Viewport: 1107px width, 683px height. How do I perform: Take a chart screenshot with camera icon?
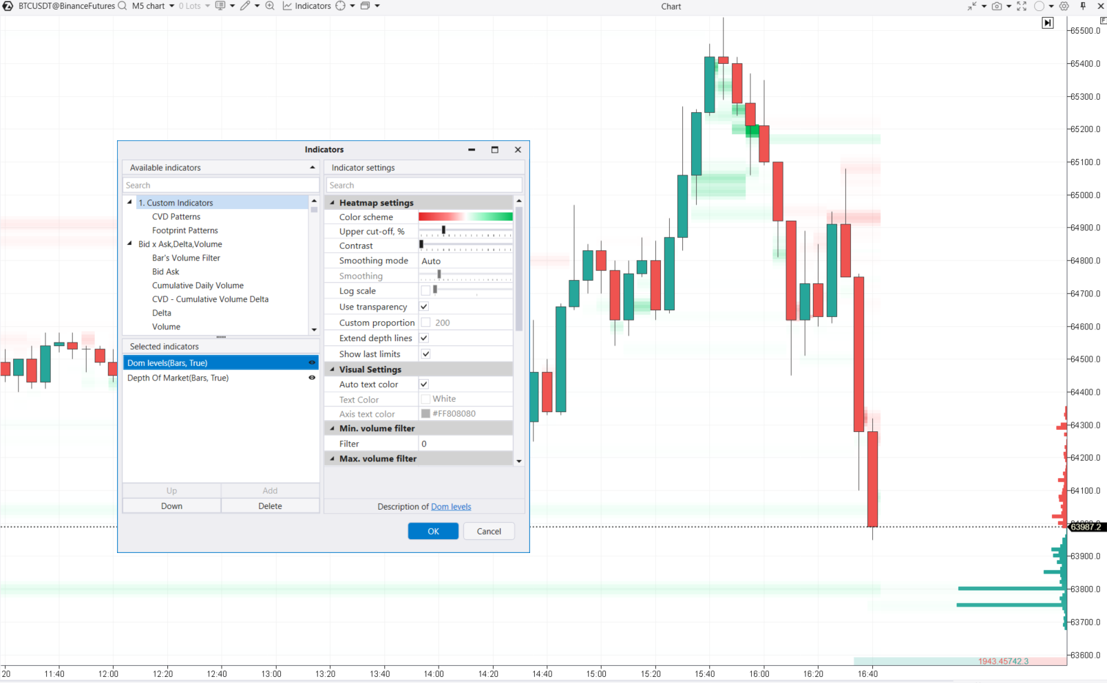click(997, 6)
